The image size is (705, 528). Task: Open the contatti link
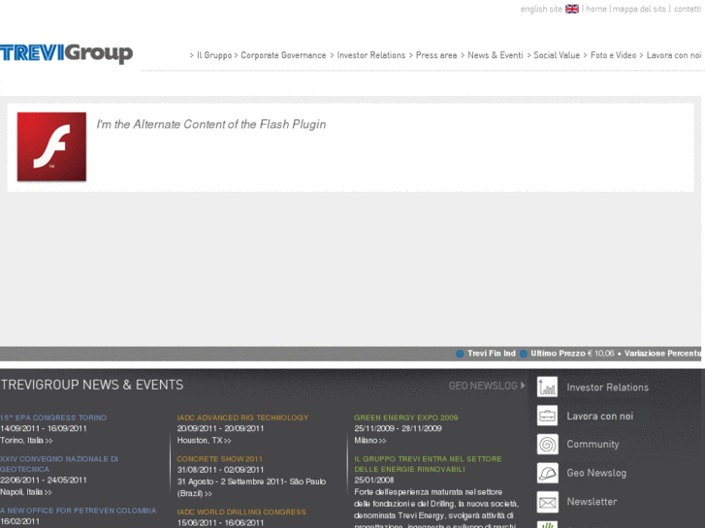[688, 9]
